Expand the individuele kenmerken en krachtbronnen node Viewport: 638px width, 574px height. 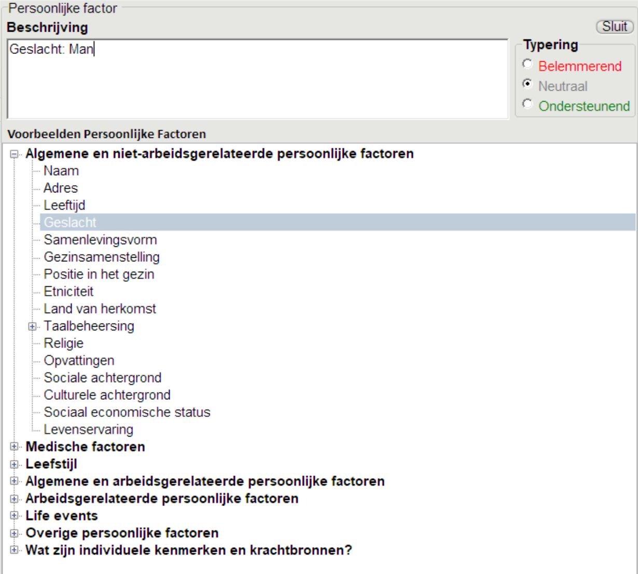point(15,550)
